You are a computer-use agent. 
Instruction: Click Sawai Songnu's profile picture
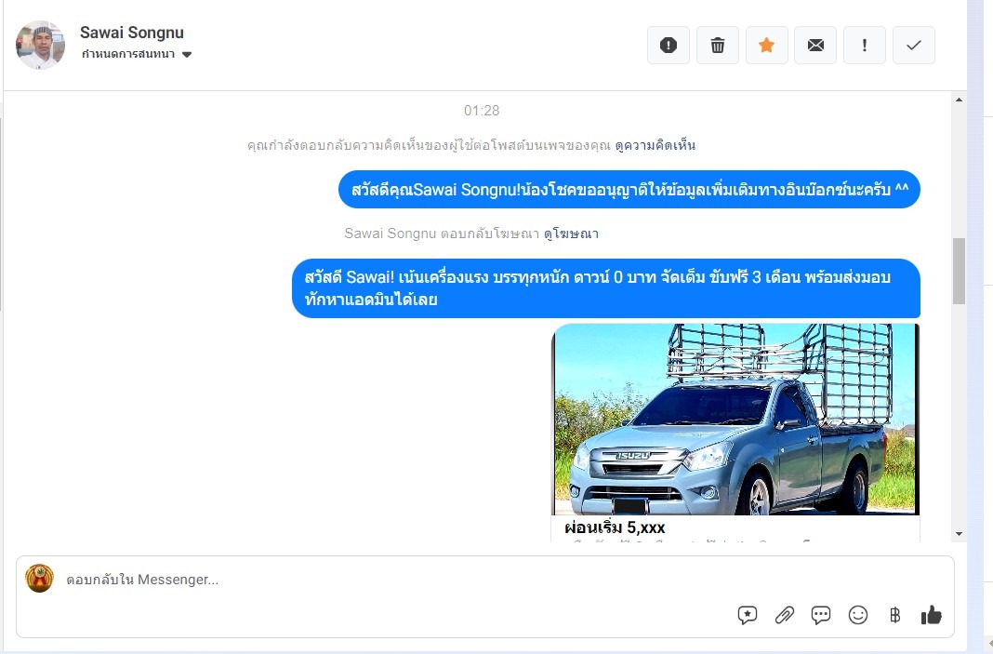[41, 45]
